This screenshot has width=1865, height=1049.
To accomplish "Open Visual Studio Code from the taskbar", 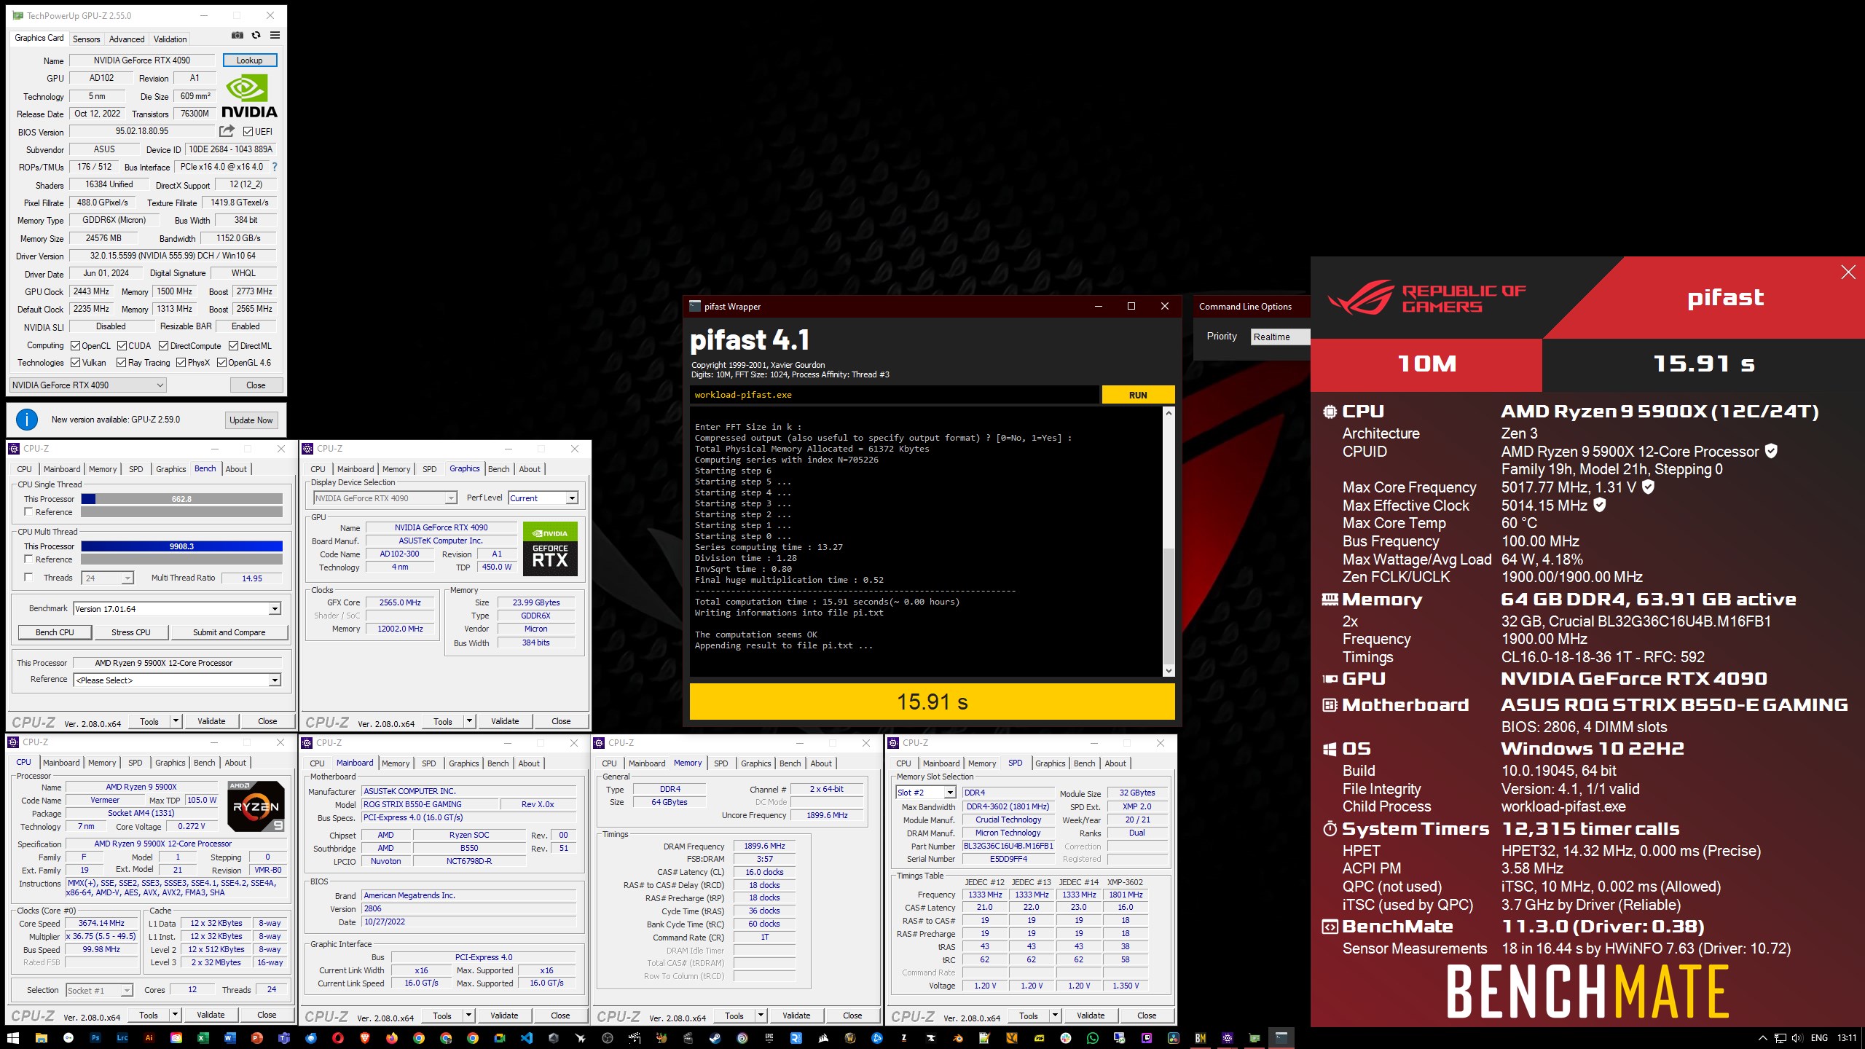I will 527,1038.
